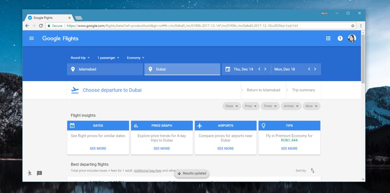
Task: Open the Additional bag fees link
Action: tap(148, 171)
